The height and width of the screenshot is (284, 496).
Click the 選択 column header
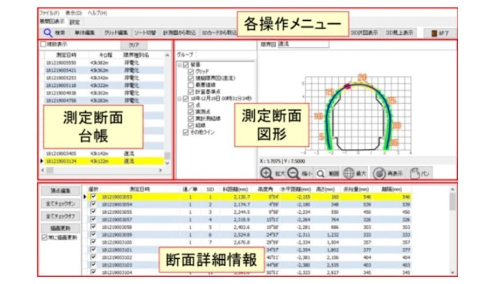93,189
